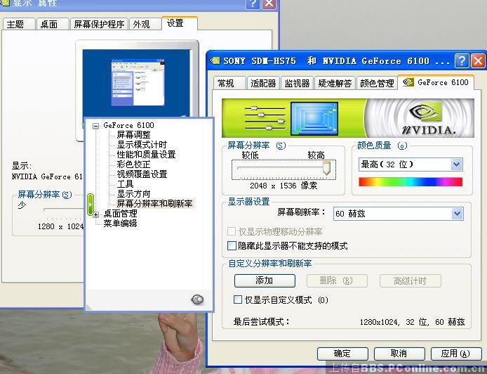The image size is (487, 374).
Task: Switch to the 疑难解答 tab
Action: pos(335,83)
